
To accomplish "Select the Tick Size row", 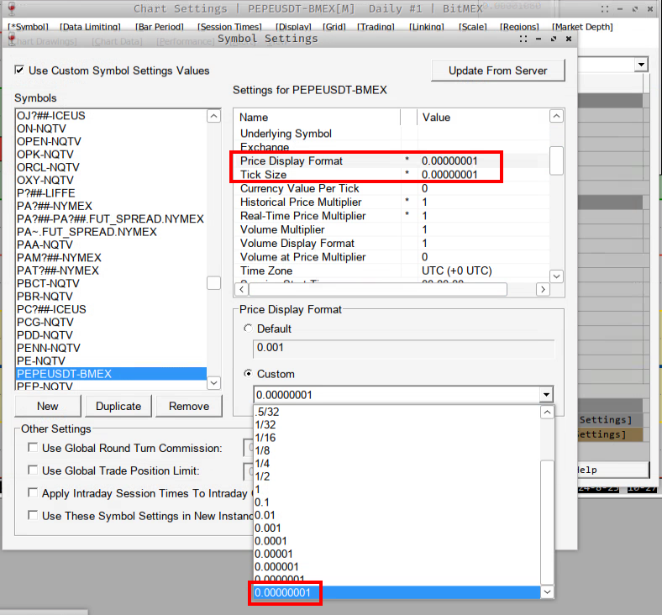I will click(x=391, y=175).
